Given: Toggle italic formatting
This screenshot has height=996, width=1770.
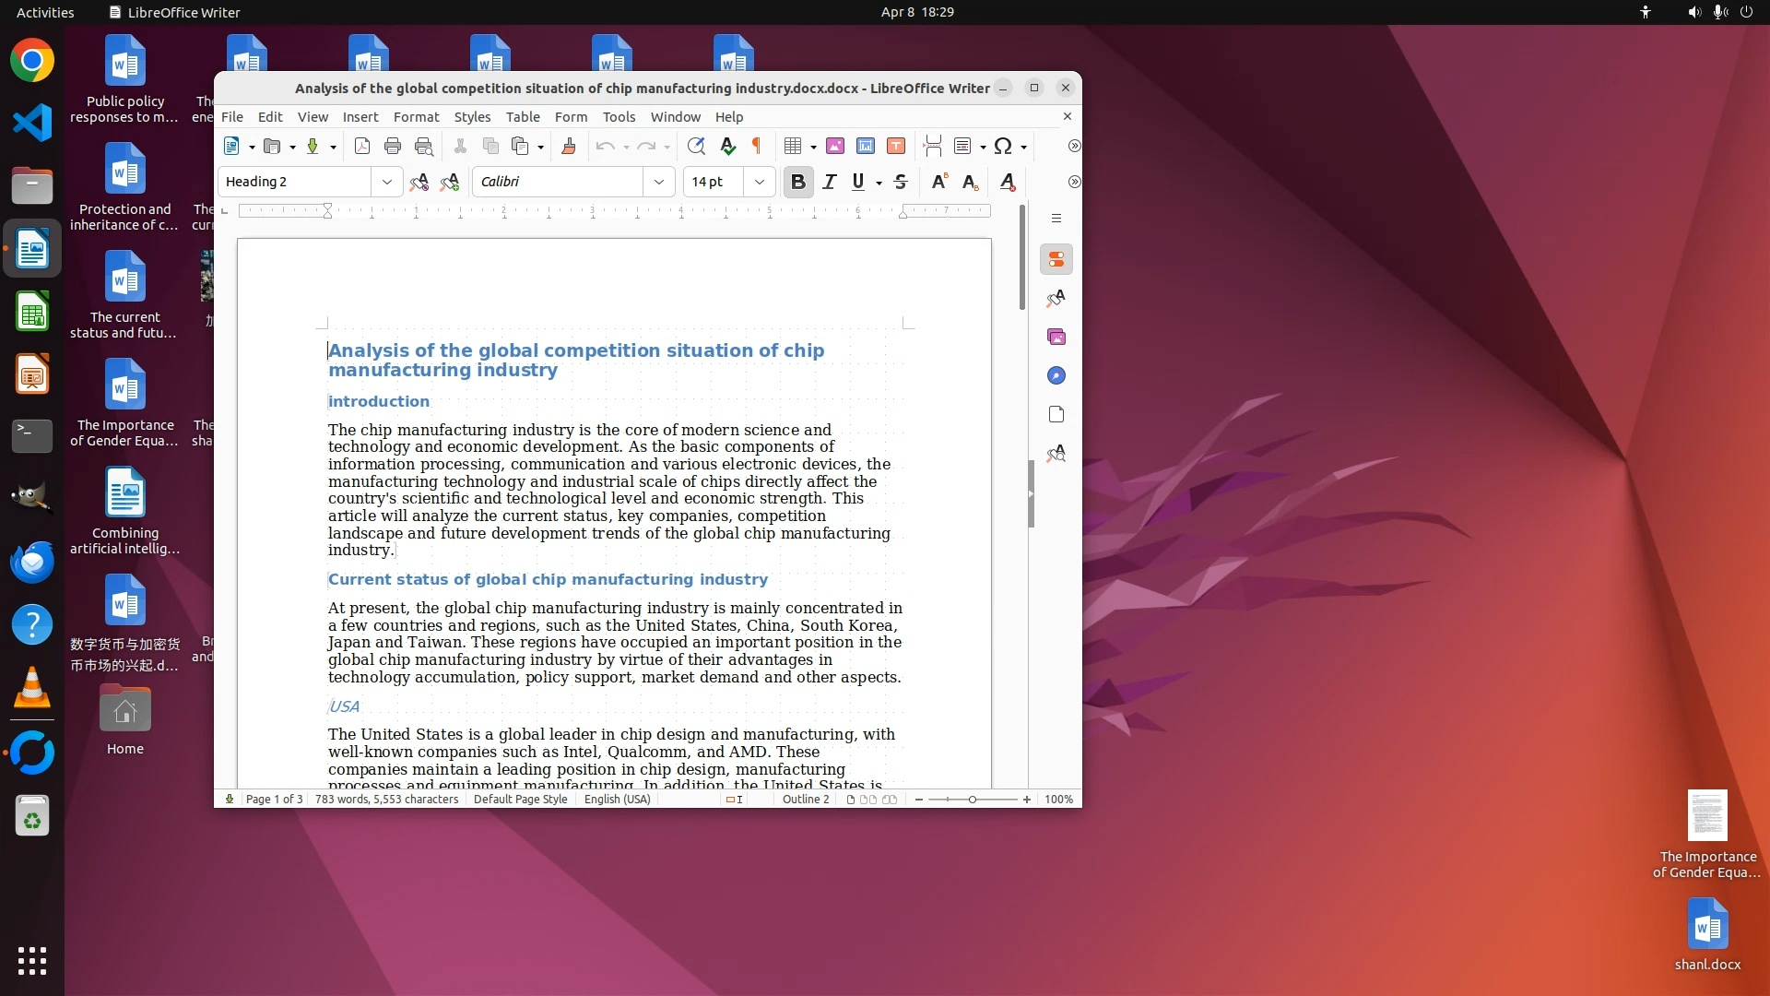Looking at the screenshot, I should point(829,182).
